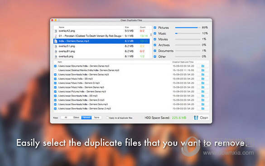Viewport: 265px width, 166px height.
Task: Set Keep option to Oldest
Action: (x=76, y=117)
